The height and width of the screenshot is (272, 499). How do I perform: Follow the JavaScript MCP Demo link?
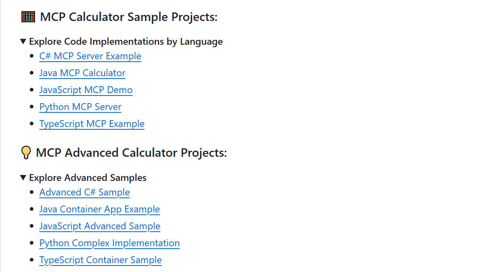coord(86,90)
